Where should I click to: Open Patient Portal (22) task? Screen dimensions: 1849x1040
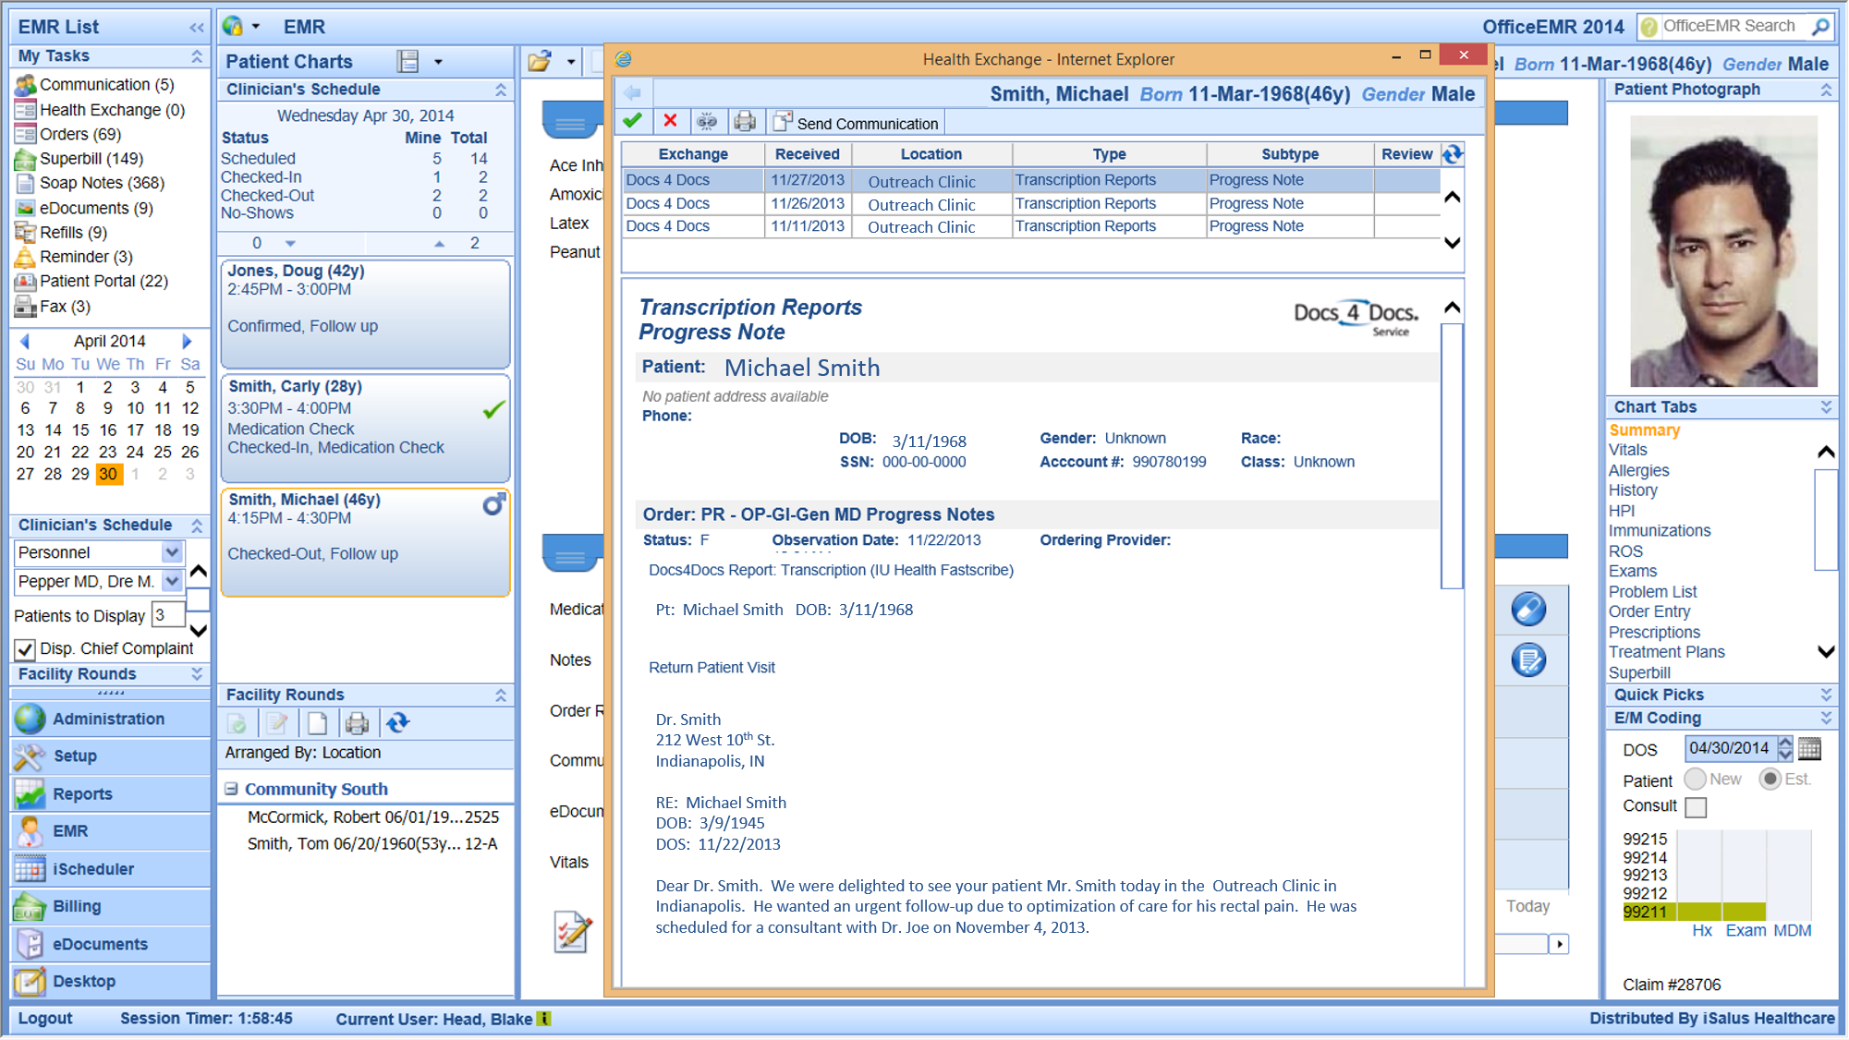[103, 281]
